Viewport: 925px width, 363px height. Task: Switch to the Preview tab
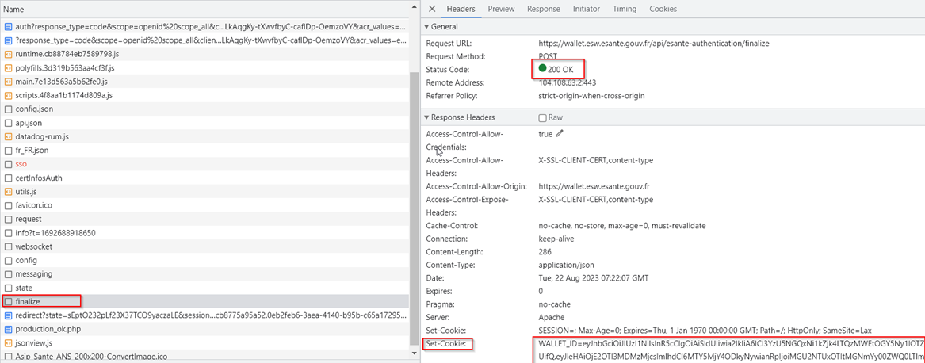tap(501, 9)
